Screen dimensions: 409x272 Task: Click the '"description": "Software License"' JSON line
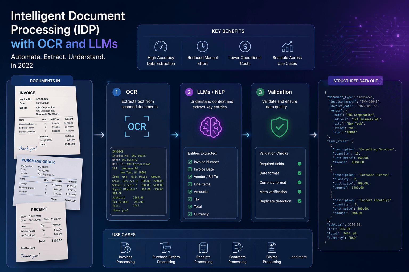pos(362,175)
